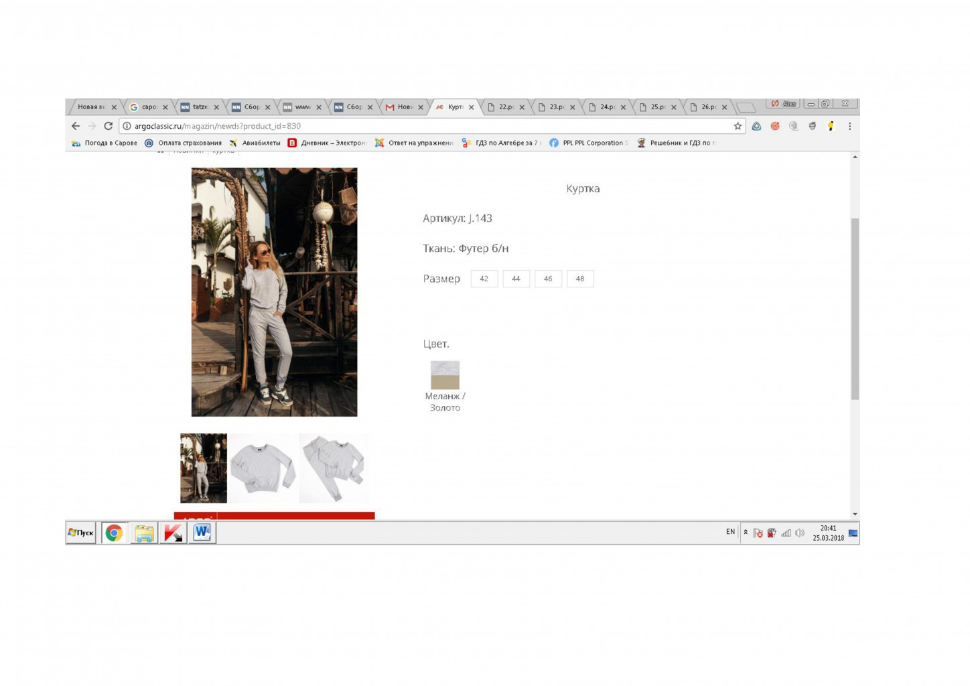This screenshot has height=686, width=970.
Task: Close the Куртка tab
Action: click(472, 107)
